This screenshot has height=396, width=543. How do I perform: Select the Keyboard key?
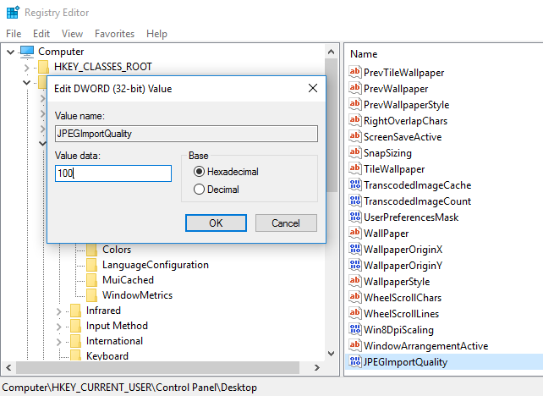107,356
